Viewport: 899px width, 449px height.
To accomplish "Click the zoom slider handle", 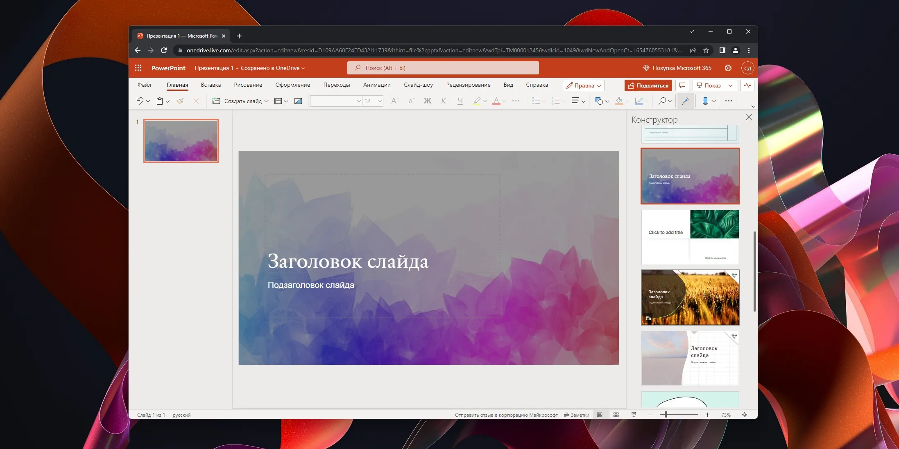I will 666,415.
